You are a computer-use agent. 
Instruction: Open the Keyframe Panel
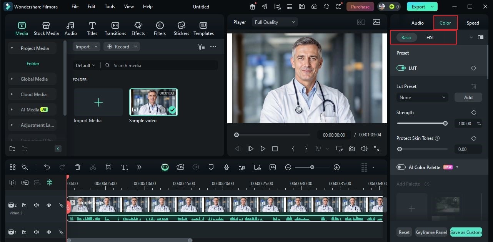(431, 232)
